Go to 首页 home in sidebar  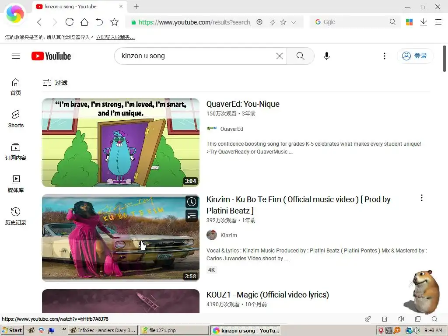tap(16, 87)
